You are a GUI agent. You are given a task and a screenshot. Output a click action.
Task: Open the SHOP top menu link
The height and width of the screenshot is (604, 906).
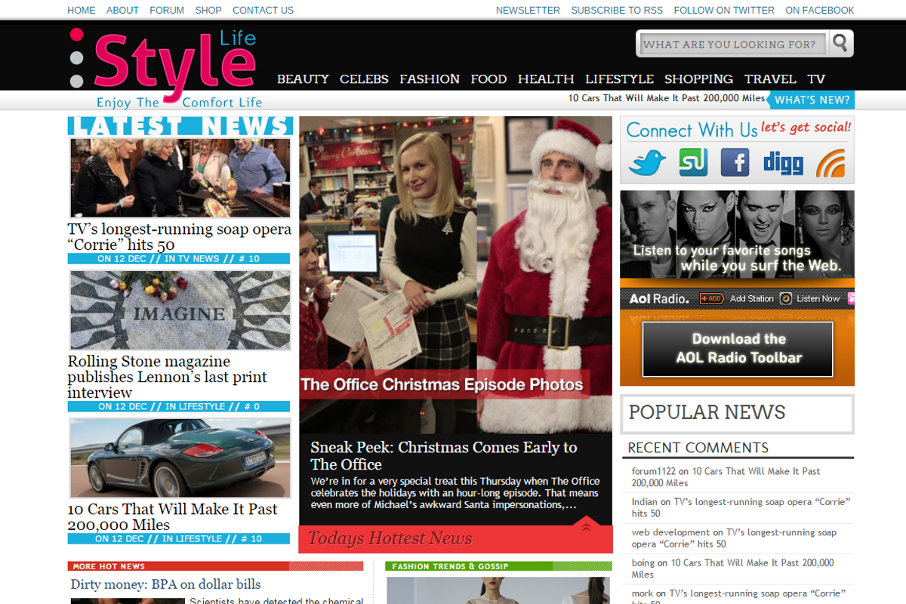click(x=208, y=11)
